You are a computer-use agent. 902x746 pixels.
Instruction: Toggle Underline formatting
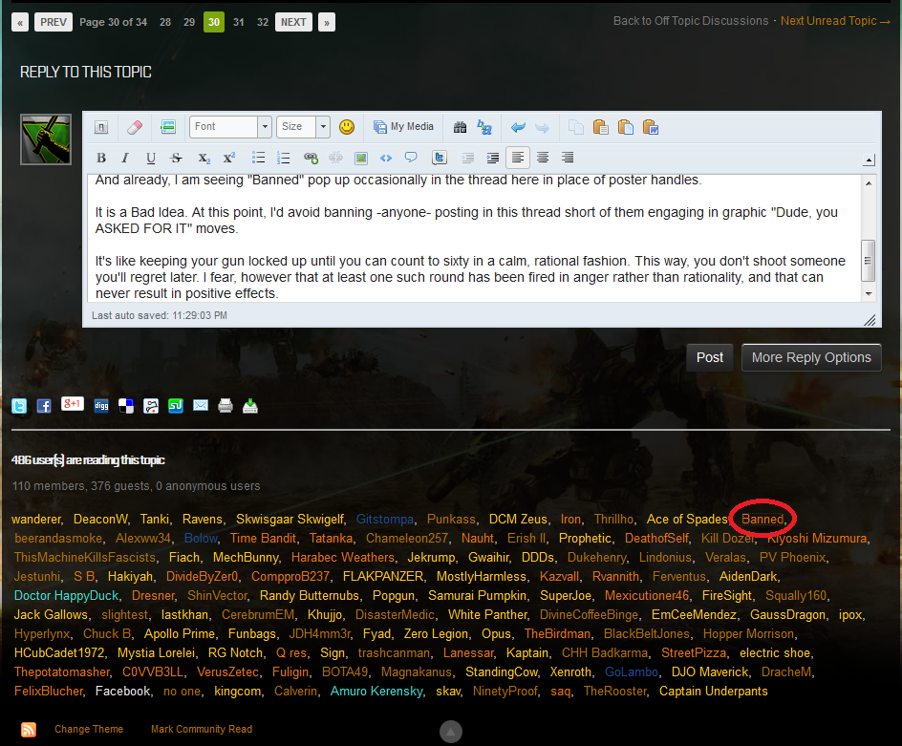(151, 158)
